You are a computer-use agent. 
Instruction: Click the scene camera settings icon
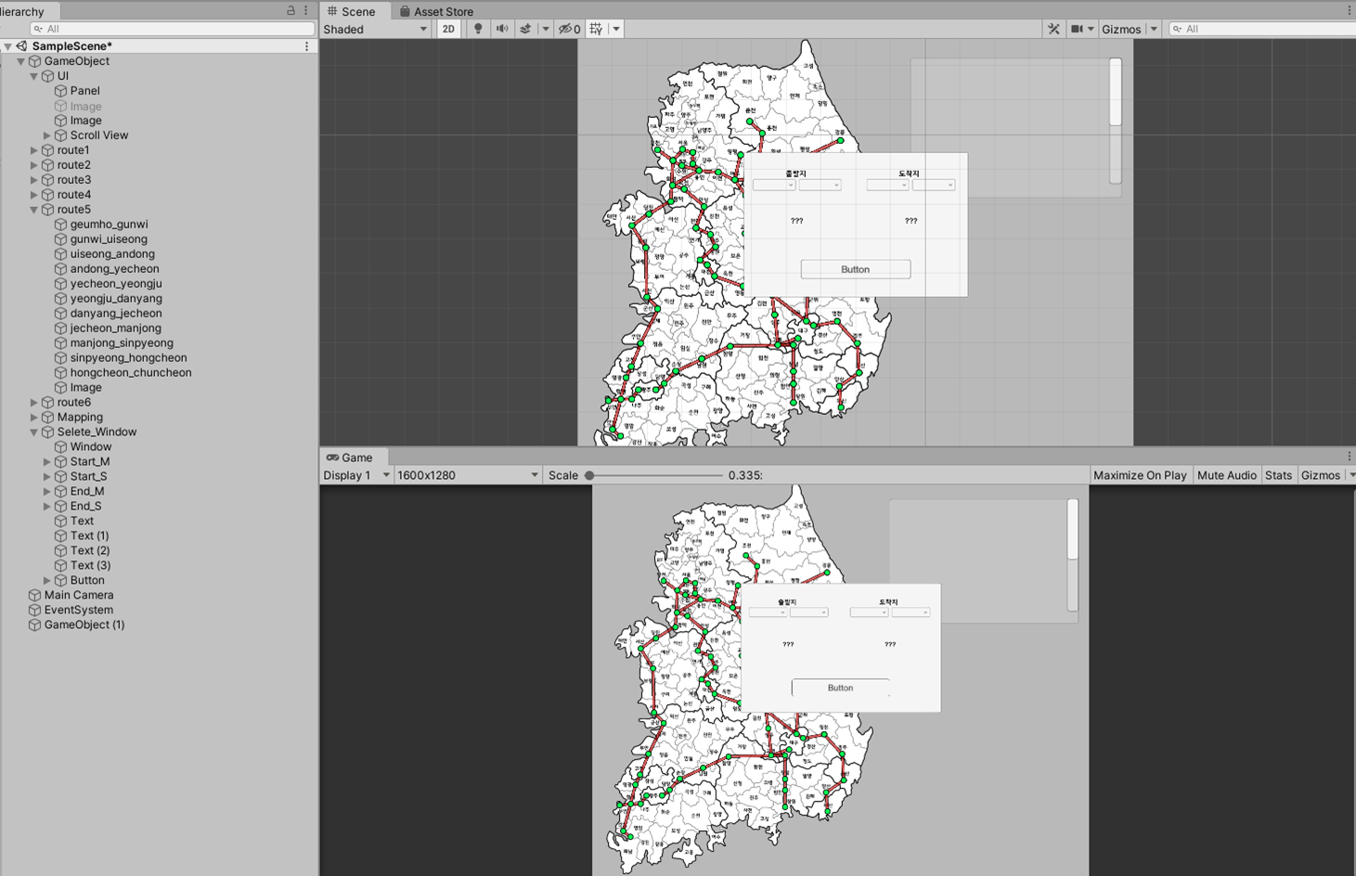[x=1078, y=29]
